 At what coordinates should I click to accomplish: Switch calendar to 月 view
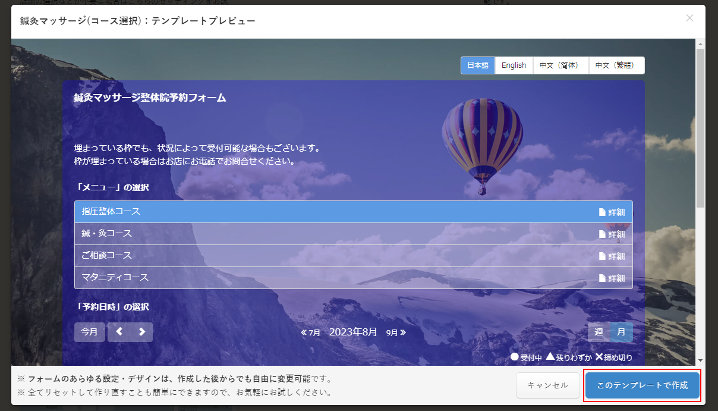pyautogui.click(x=621, y=332)
